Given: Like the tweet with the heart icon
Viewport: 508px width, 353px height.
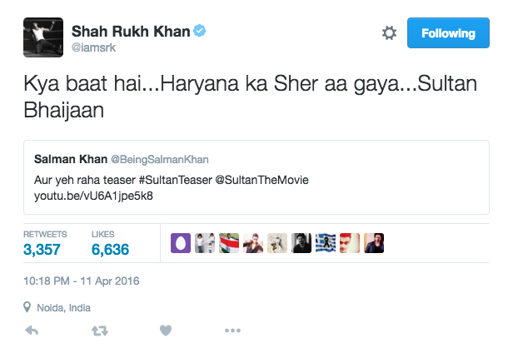Looking at the screenshot, I should click(166, 331).
